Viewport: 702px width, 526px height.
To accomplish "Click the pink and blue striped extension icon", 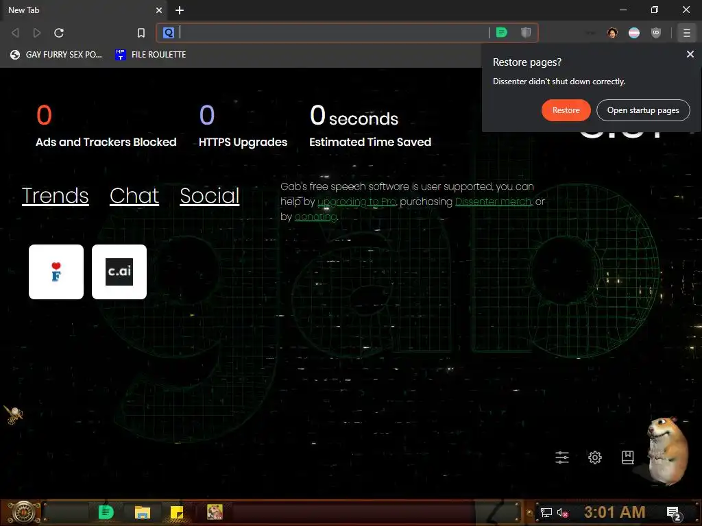I will click(634, 33).
